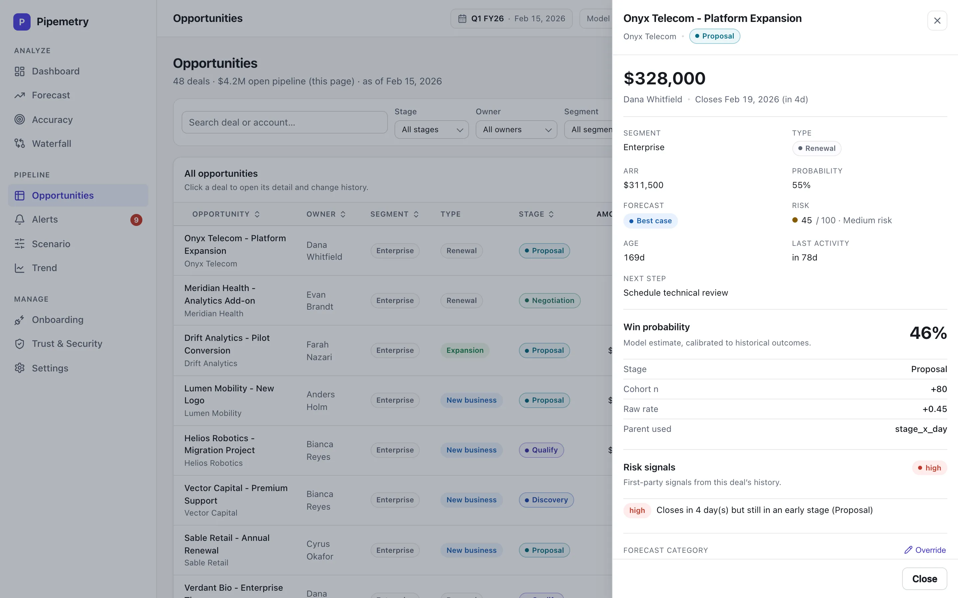Click the Override link for forecast category

[x=925, y=550]
